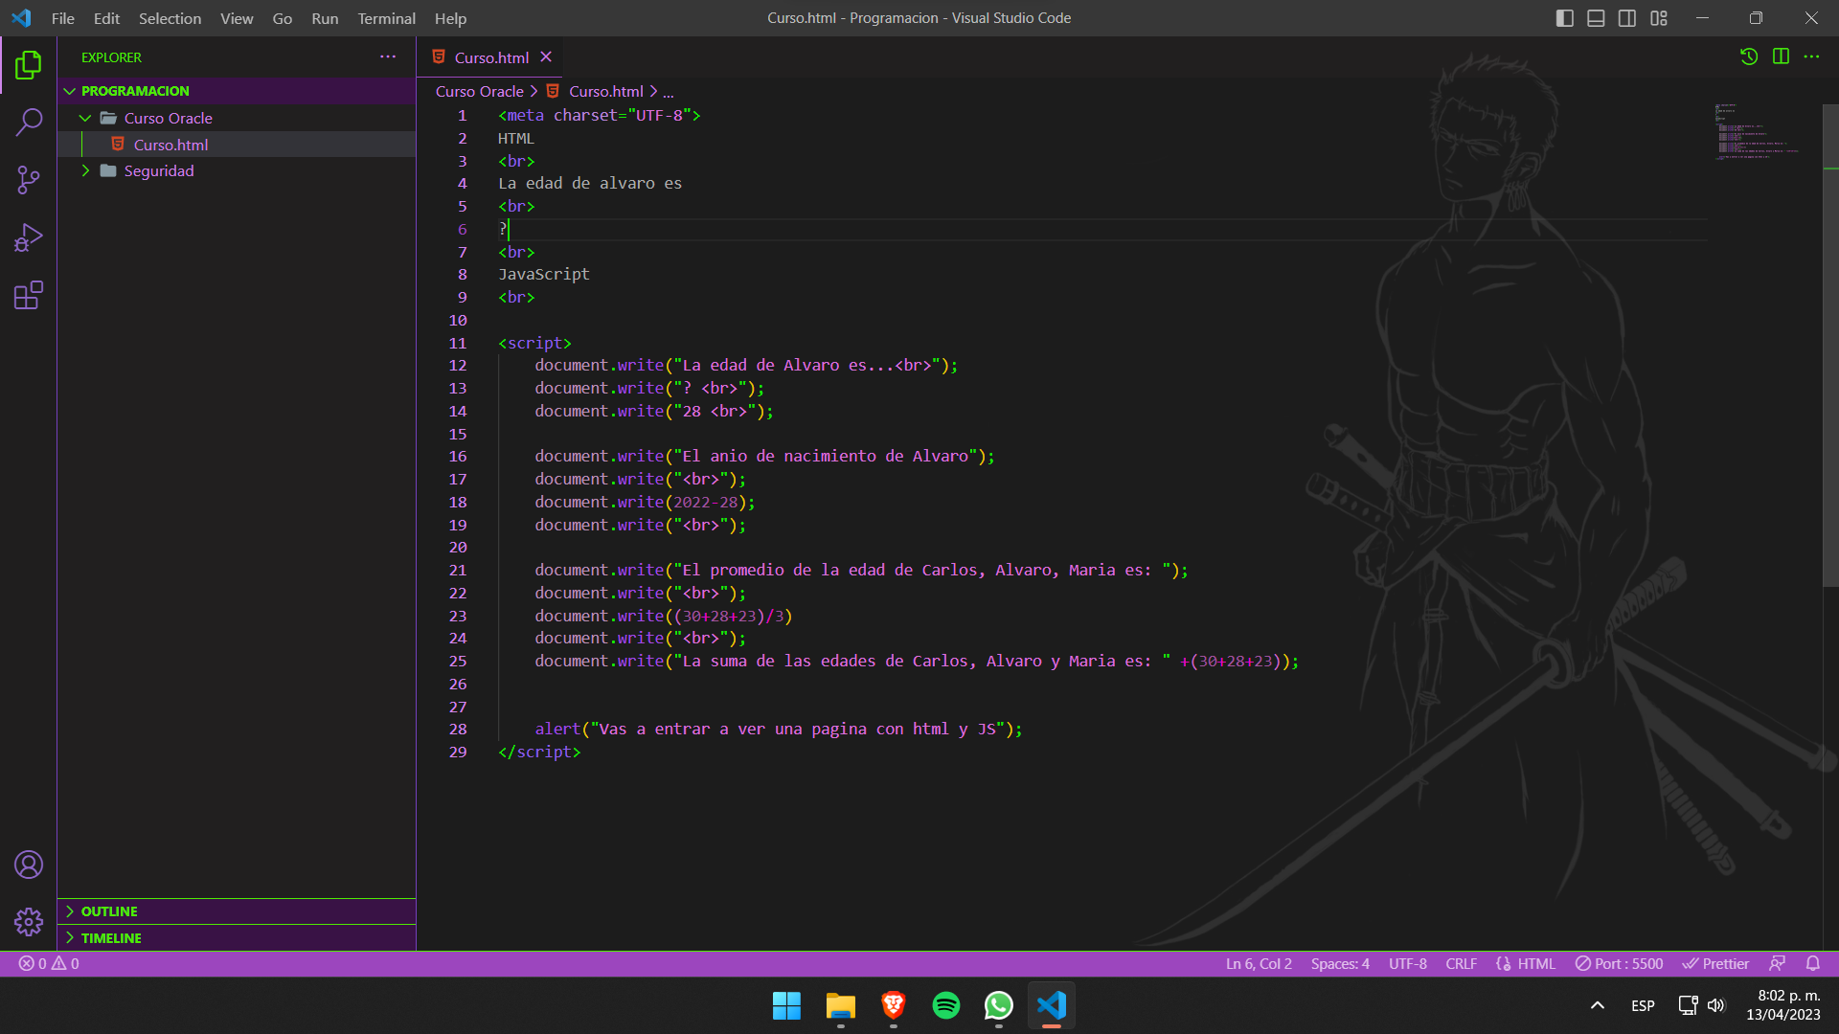Click the errors and warnings status indicator
Image resolution: width=1839 pixels, height=1034 pixels.
click(x=49, y=964)
